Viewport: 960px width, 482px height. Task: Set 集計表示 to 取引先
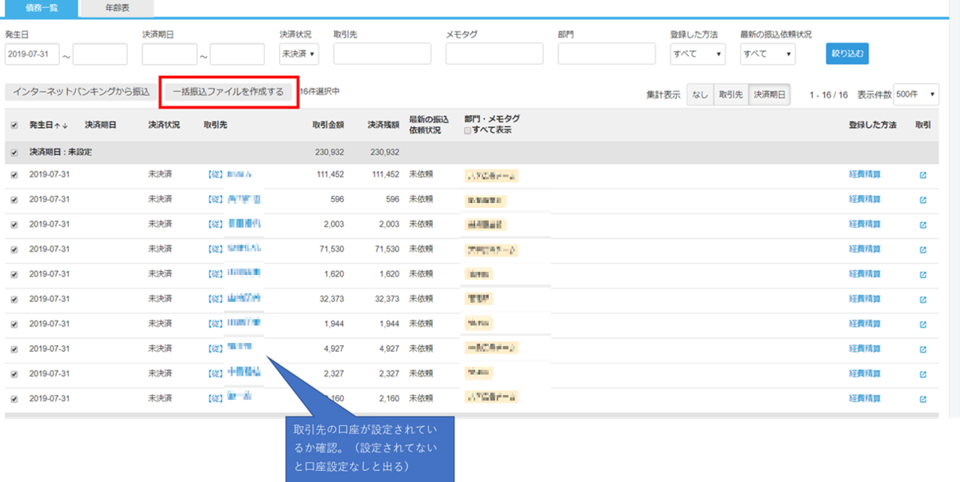pyautogui.click(x=730, y=94)
